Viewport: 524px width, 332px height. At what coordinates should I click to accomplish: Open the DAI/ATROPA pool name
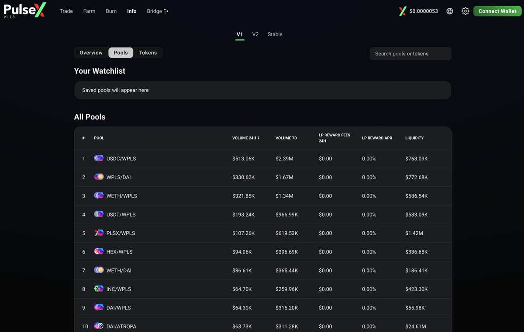(121, 326)
